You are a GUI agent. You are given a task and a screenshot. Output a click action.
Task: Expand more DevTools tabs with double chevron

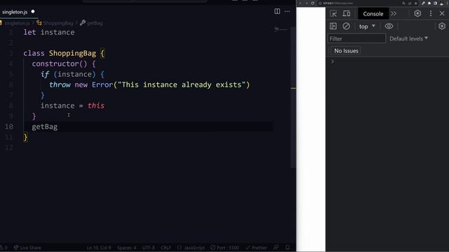coord(394,13)
